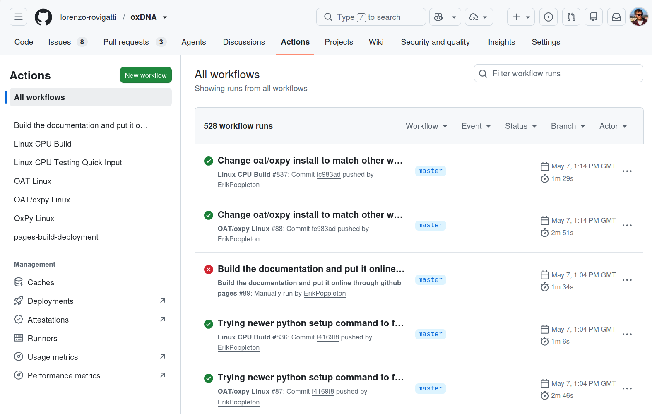Open Performance metrics link
This screenshot has height=414, width=652.
[91, 375]
